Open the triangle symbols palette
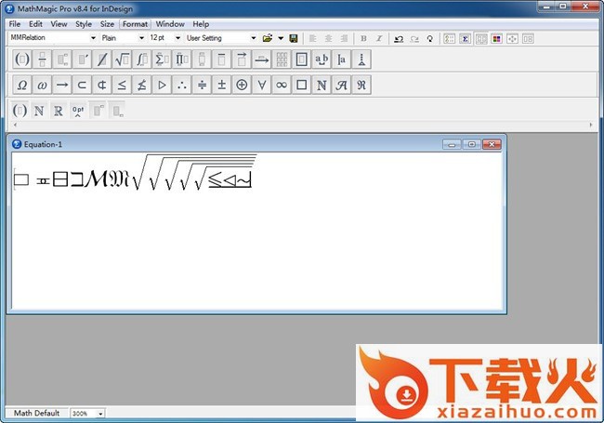This screenshot has width=604, height=423. pos(163,85)
